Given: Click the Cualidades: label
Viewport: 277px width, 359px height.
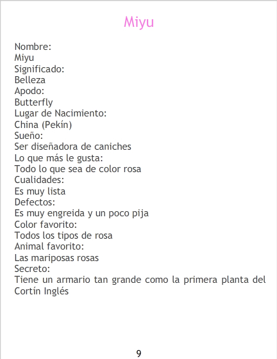Looking at the screenshot, I should pyautogui.click(x=39, y=180).
